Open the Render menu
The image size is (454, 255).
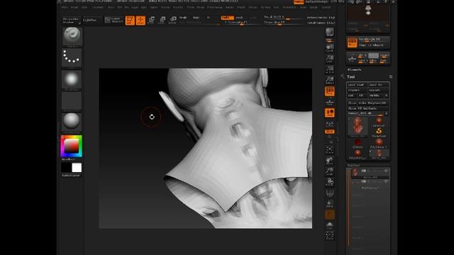(229, 7)
